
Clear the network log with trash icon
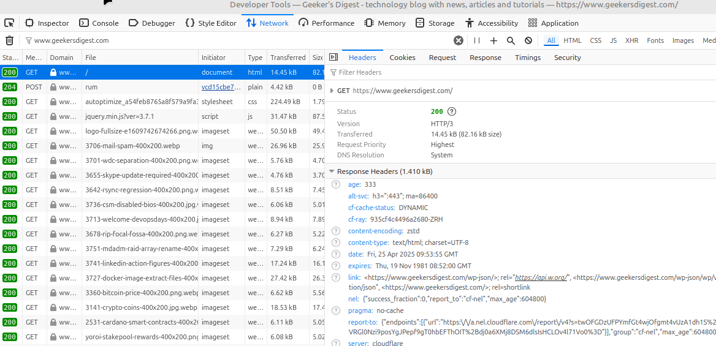click(9, 40)
